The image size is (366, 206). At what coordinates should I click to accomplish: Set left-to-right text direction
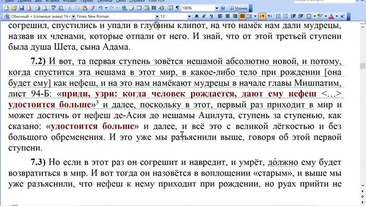pyautogui.click(x=262, y=16)
